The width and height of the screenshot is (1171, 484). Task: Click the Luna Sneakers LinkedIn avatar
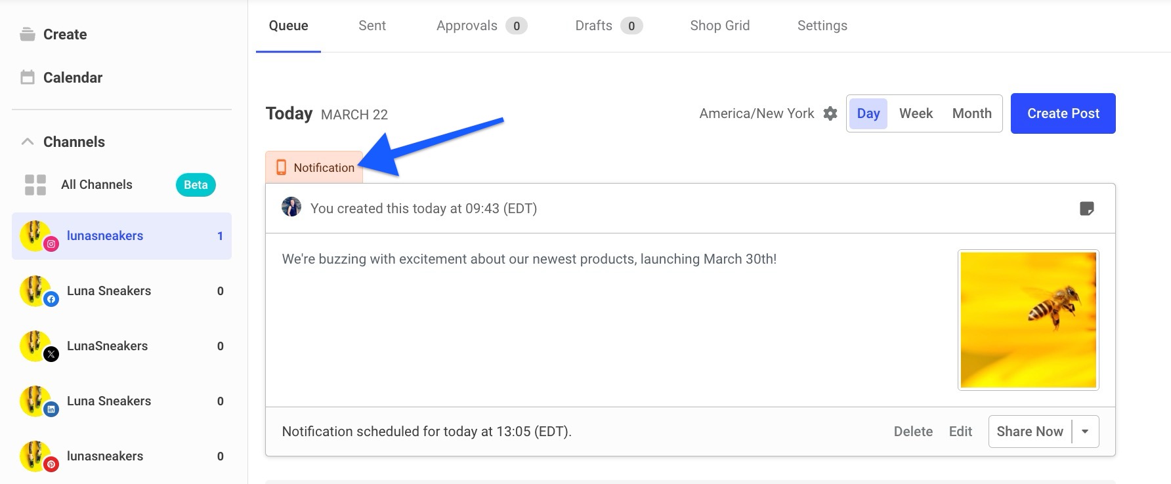tap(39, 401)
